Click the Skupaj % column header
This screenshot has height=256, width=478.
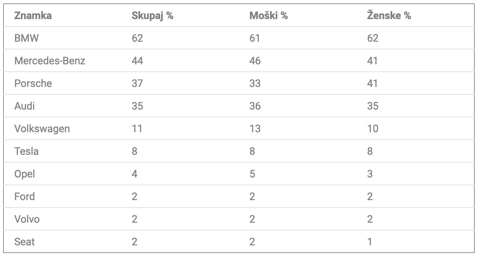pyautogui.click(x=153, y=16)
